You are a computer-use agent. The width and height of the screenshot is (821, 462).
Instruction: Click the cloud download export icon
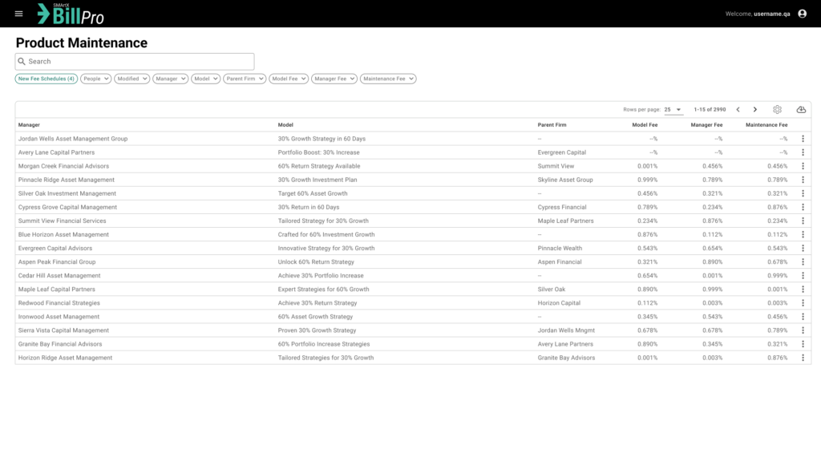801,109
